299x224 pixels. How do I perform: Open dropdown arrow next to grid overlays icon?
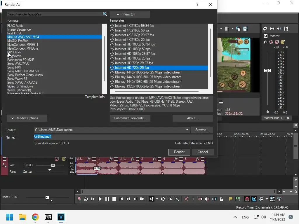pyautogui.click(x=232, y=29)
